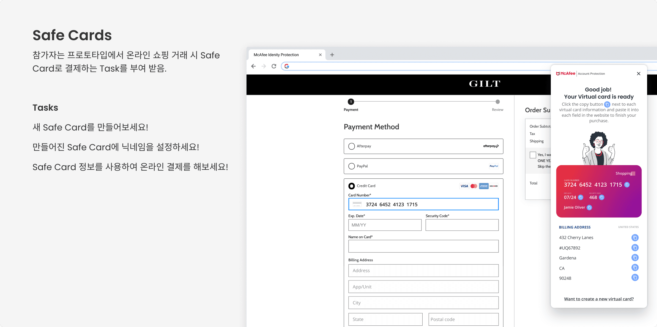Click the browser forward arrow
This screenshot has width=657, height=327.
(264, 66)
